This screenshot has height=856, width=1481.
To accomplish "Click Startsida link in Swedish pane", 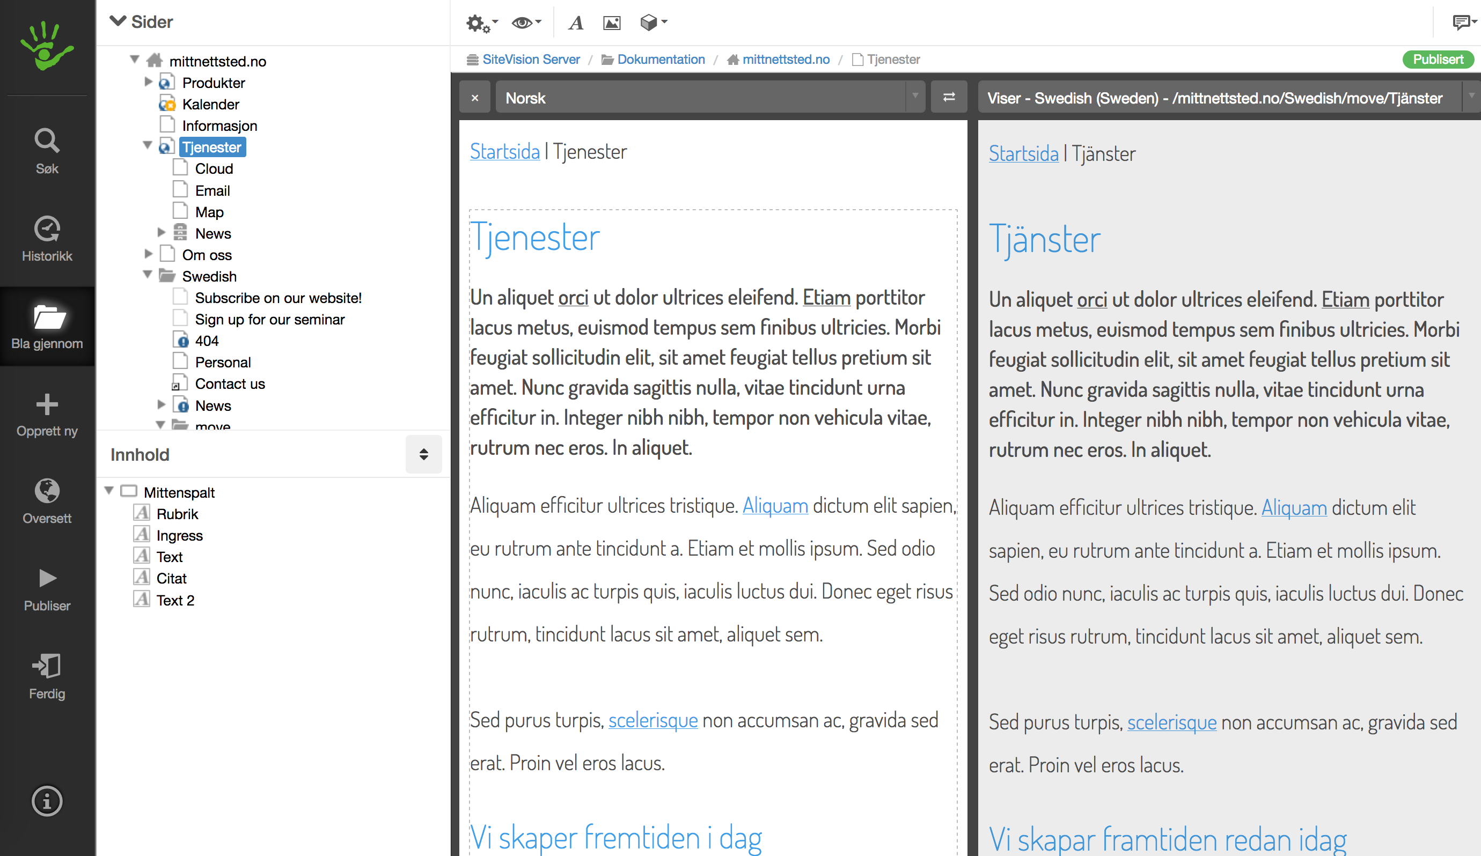I will click(1023, 154).
